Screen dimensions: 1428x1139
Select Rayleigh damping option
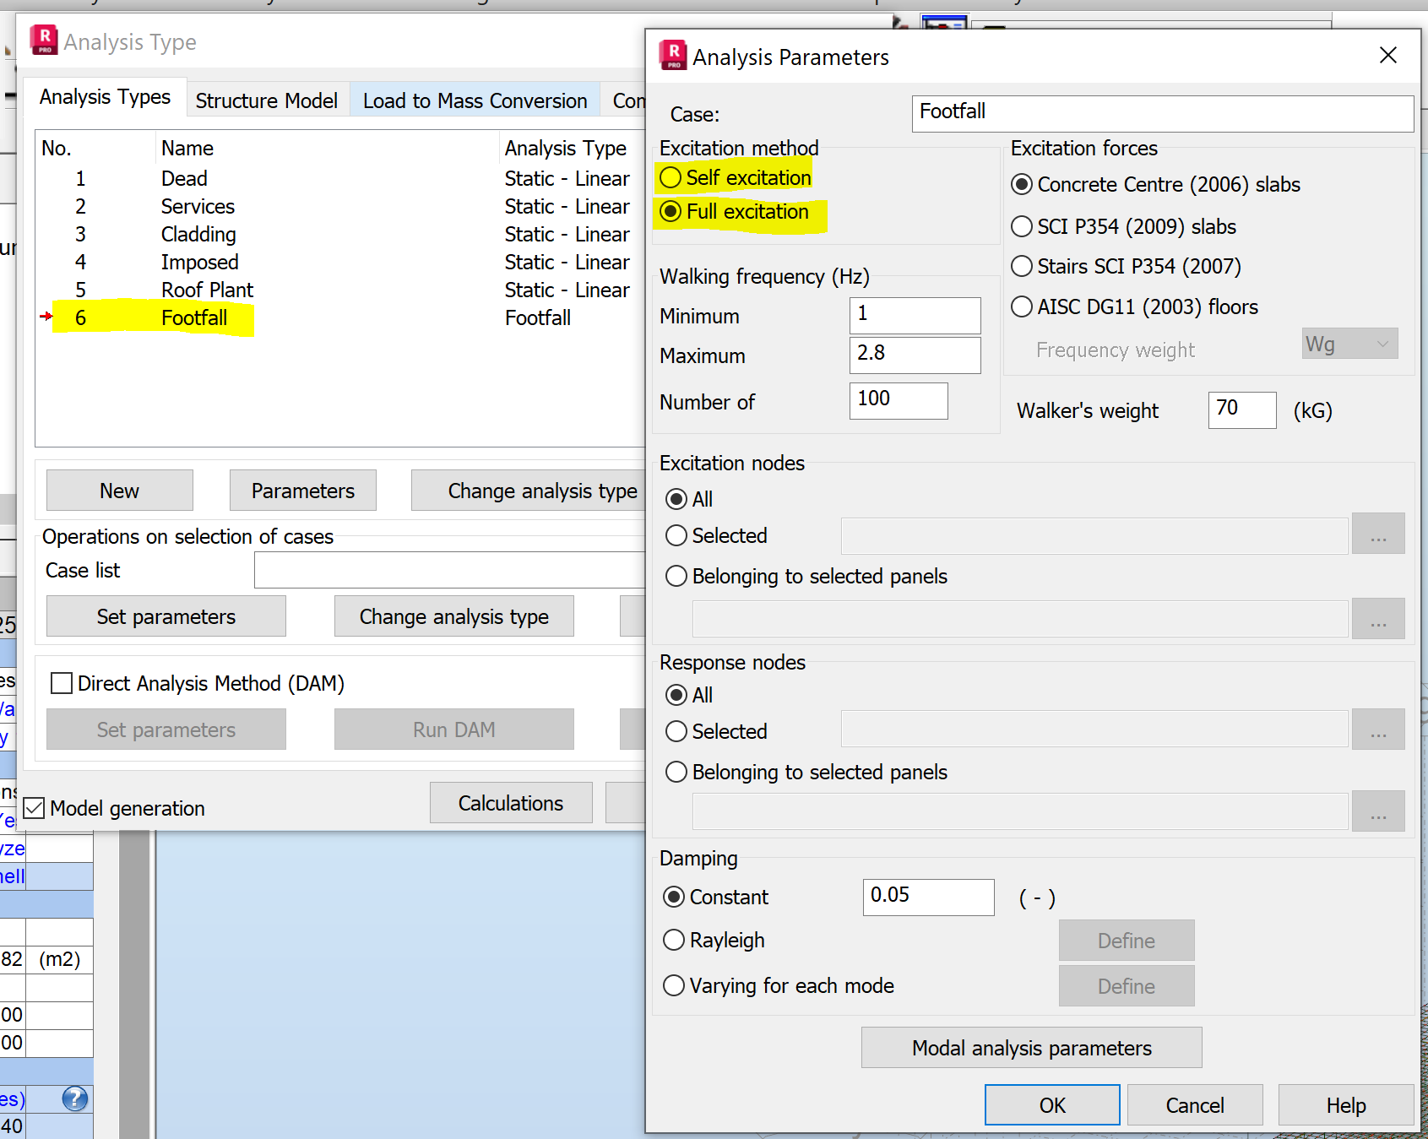(x=673, y=940)
